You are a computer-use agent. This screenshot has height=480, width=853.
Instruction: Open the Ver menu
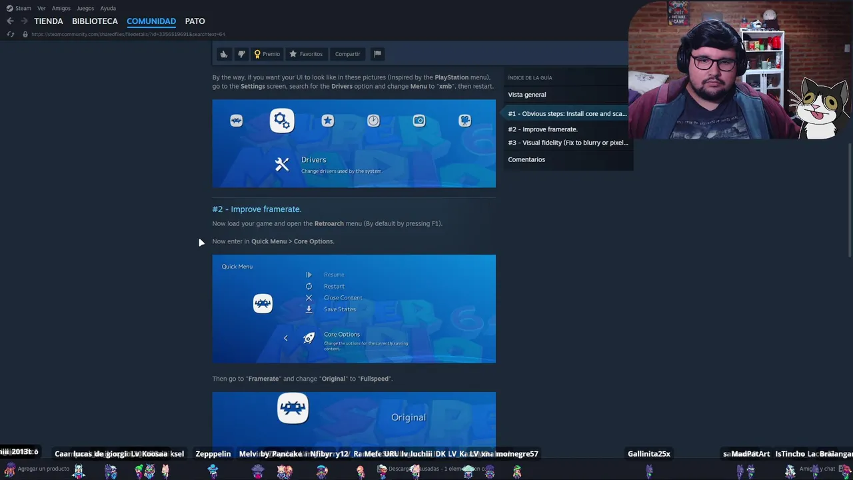(x=41, y=8)
